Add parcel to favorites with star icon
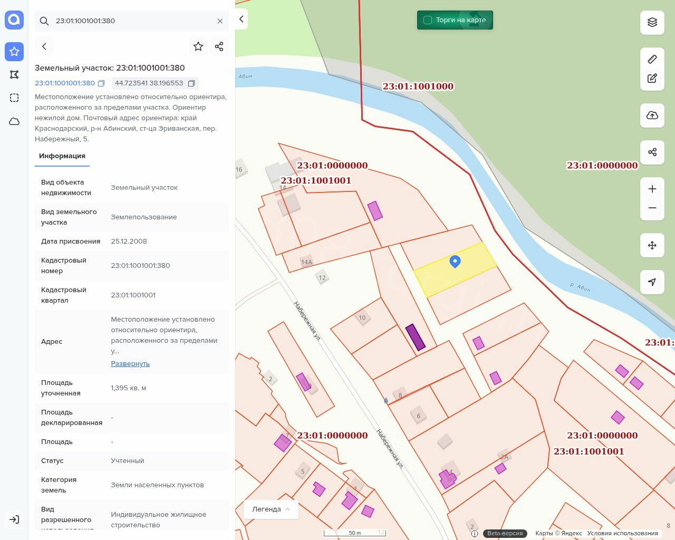The image size is (675, 540). pyautogui.click(x=198, y=46)
